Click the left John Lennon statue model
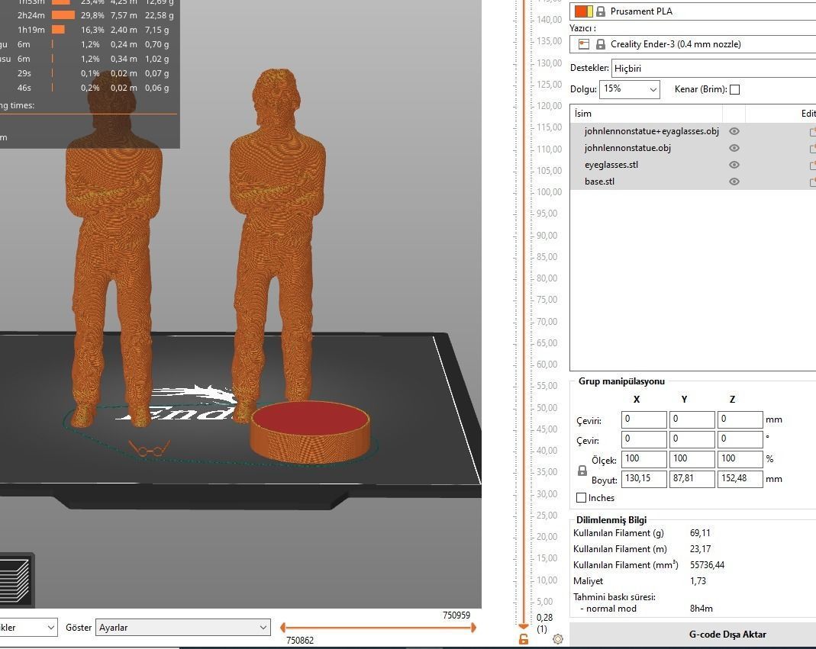816x649 pixels. click(x=113, y=249)
